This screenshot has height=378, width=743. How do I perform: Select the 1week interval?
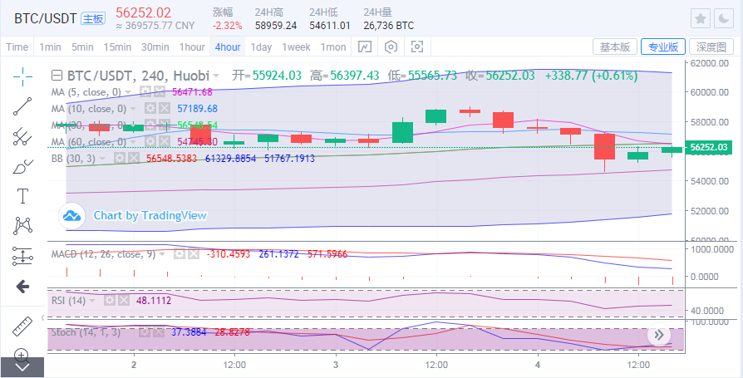point(296,47)
